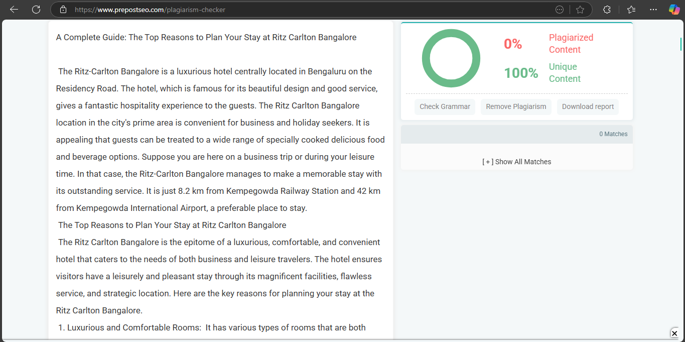Click the 100% unique percentage
Image resolution: width=685 pixels, height=342 pixels.
pyautogui.click(x=521, y=73)
